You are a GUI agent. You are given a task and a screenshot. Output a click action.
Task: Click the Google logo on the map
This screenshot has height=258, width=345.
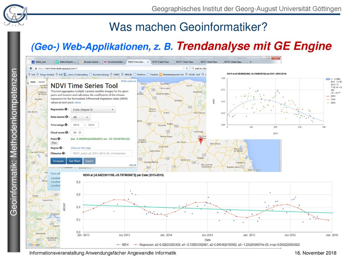pos(34,245)
